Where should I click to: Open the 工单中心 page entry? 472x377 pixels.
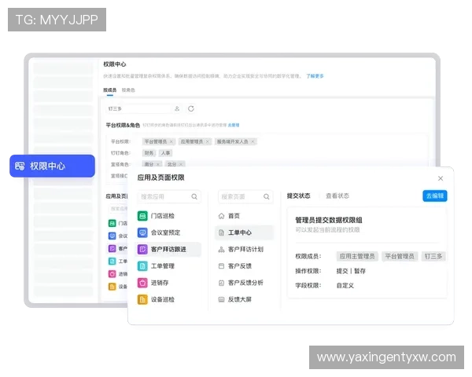click(245, 232)
